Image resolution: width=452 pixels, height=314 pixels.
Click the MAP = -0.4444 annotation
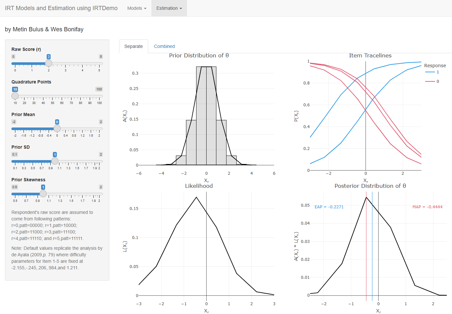click(428, 207)
